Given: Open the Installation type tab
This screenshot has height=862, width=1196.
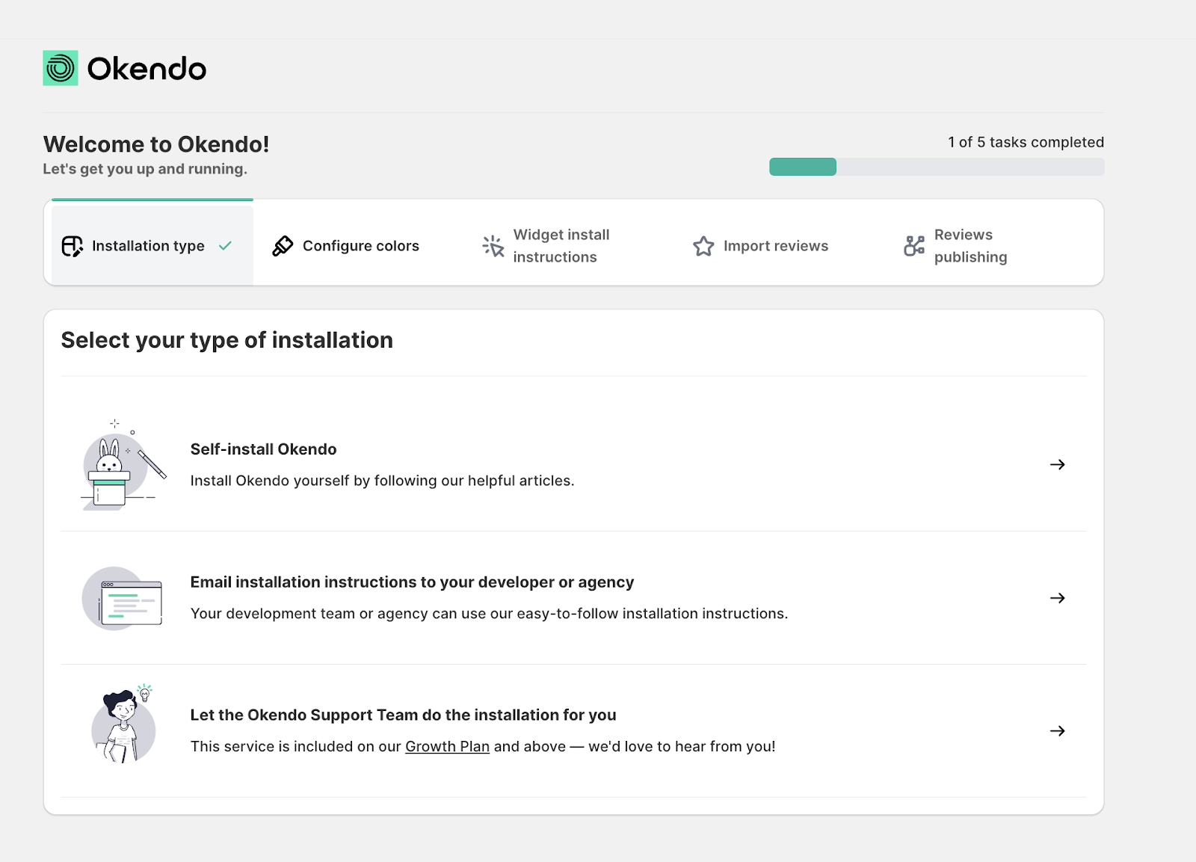Looking at the screenshot, I should (x=152, y=243).
